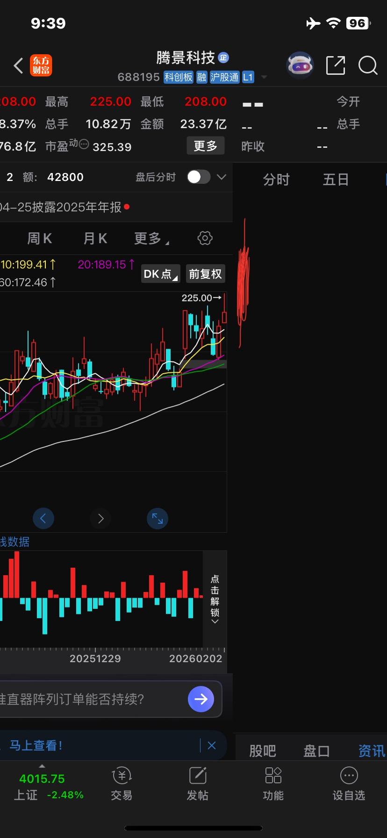Tap the enterprise badge beside 腾景科技

(223, 58)
